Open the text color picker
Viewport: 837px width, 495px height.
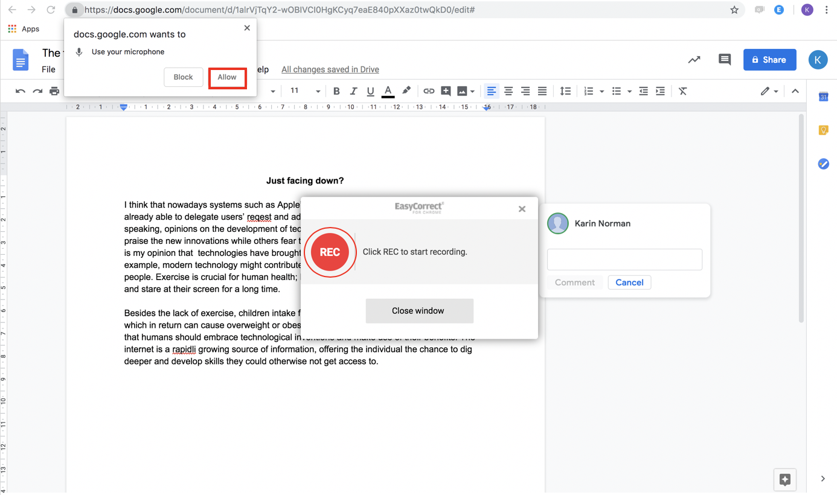point(388,91)
